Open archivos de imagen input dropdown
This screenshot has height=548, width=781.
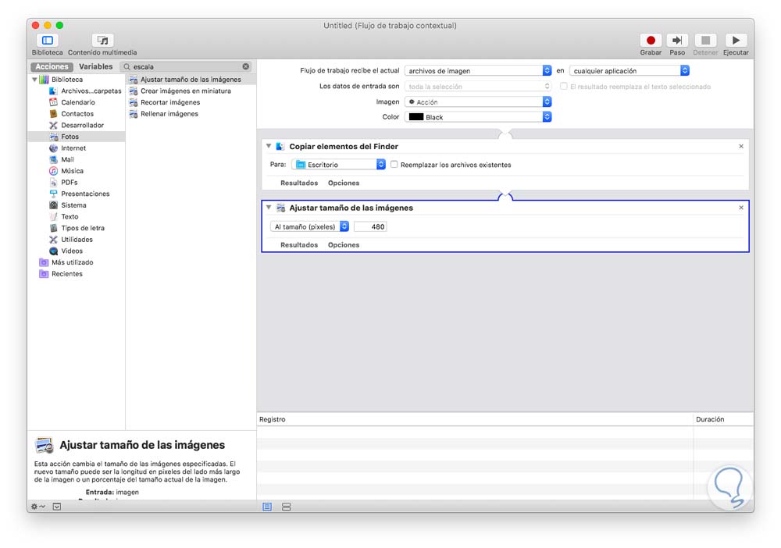tap(478, 71)
